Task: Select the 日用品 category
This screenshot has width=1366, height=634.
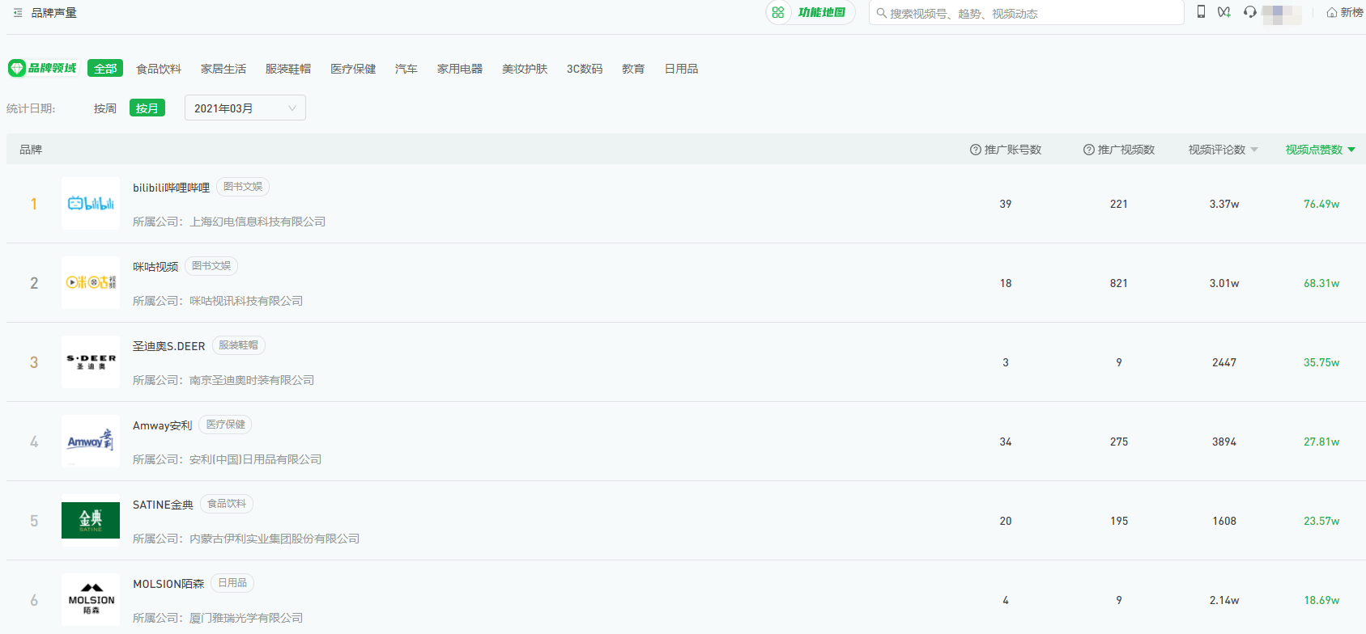Action: (x=682, y=69)
